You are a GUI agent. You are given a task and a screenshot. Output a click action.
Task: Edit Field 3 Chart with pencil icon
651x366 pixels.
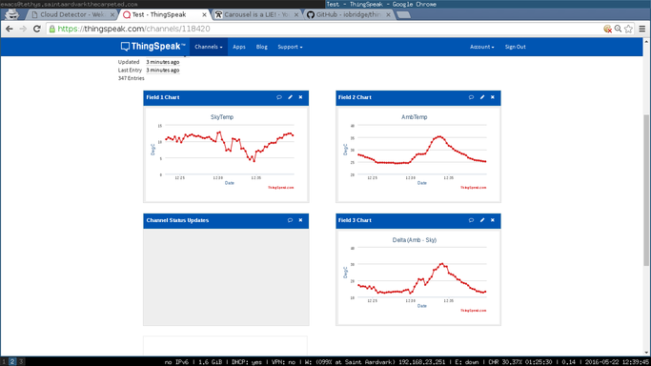pyautogui.click(x=482, y=220)
